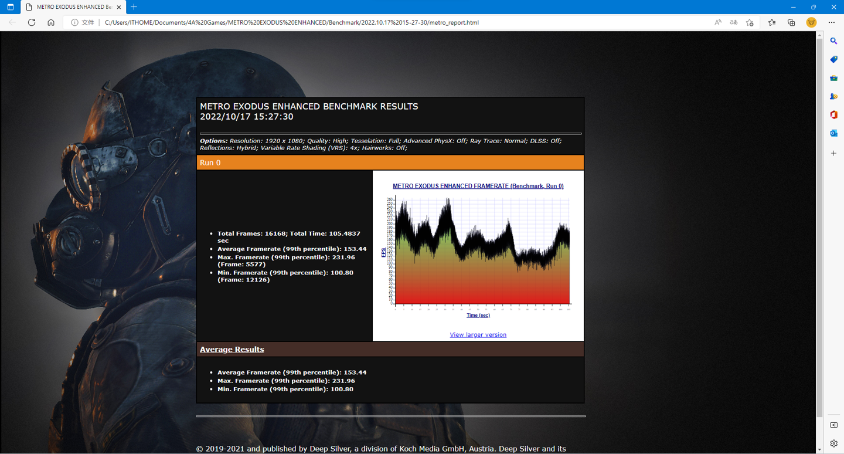This screenshot has width=844, height=454.
Task: Open the sidebar Tools briefcase
Action: (x=833, y=78)
